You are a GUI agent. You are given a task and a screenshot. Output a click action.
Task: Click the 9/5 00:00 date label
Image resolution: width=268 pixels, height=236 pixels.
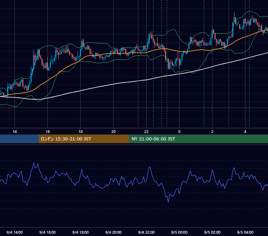(179, 232)
